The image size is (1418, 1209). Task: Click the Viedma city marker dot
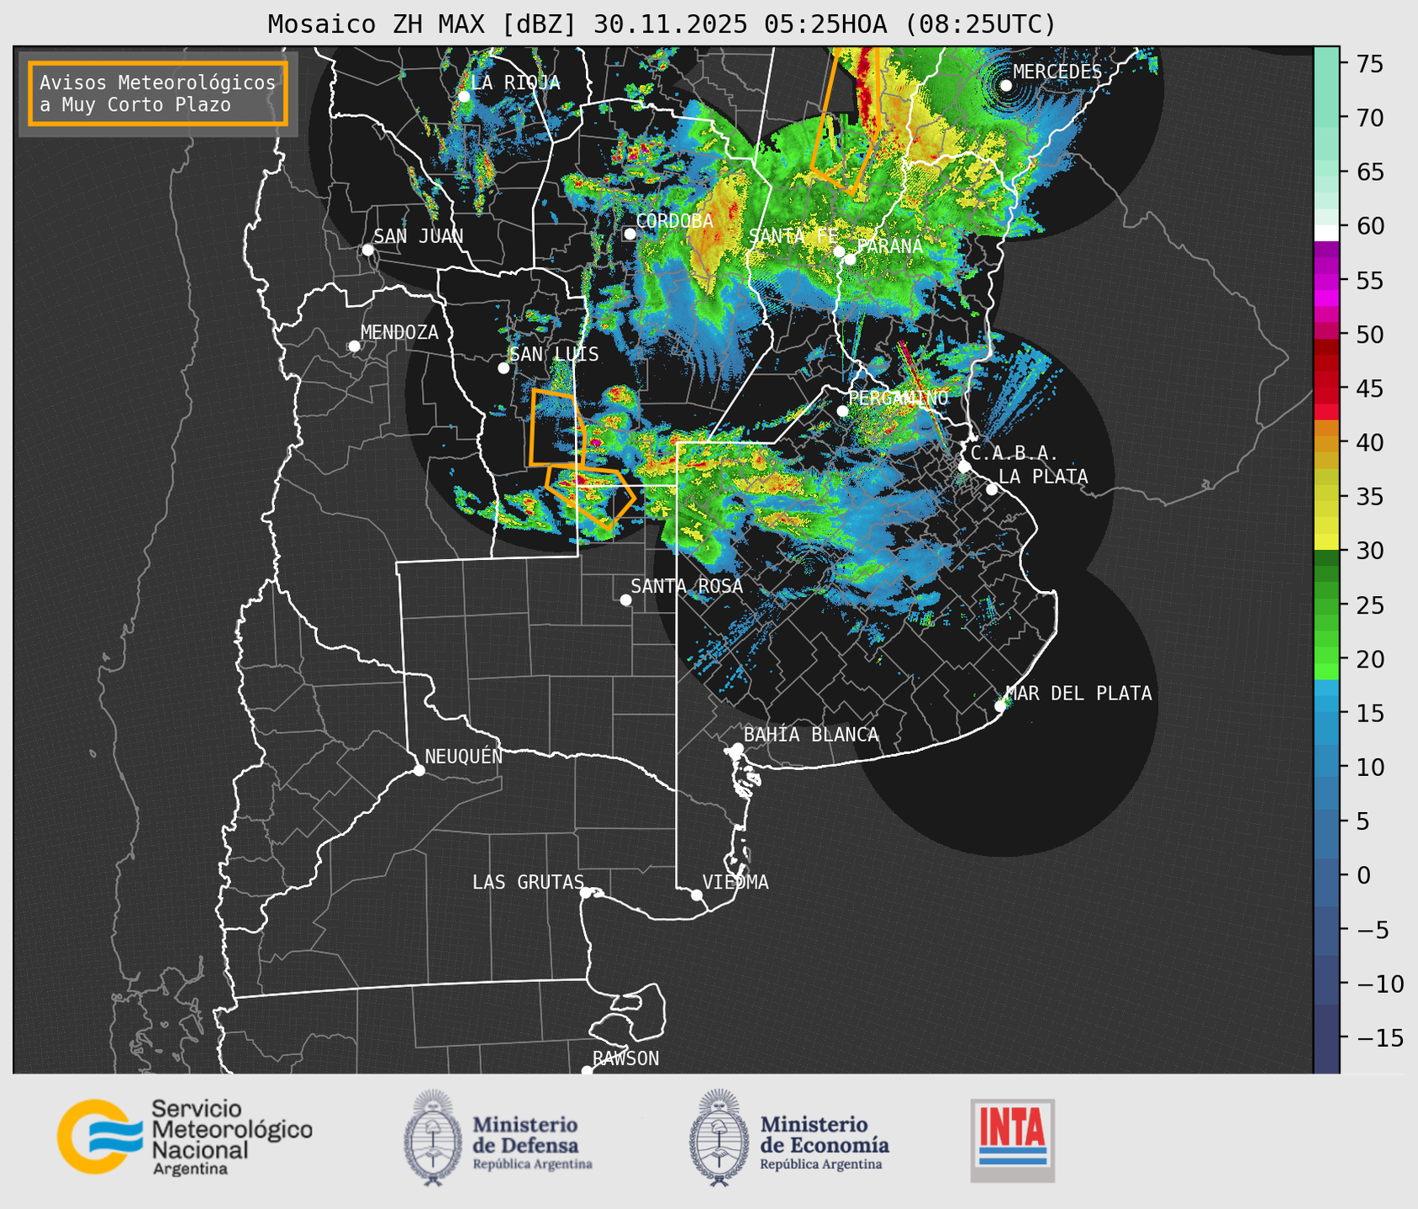697,895
